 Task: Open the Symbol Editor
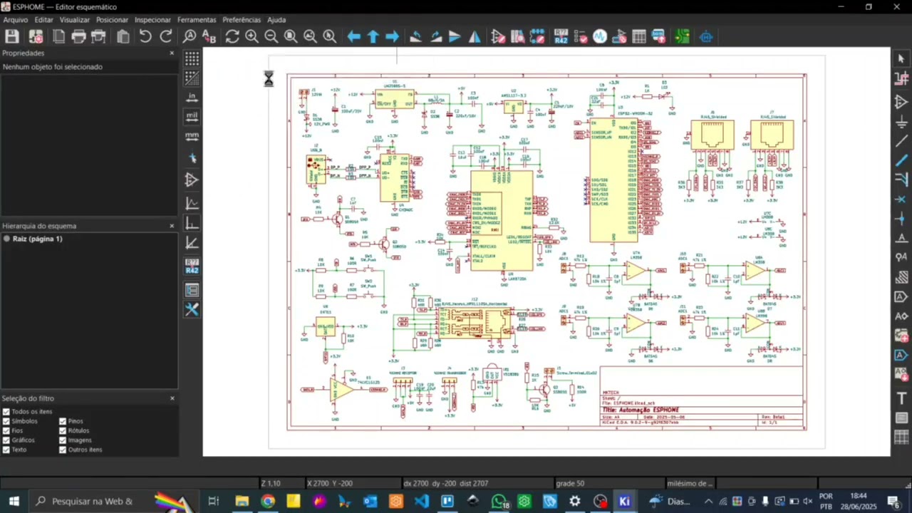tap(498, 36)
